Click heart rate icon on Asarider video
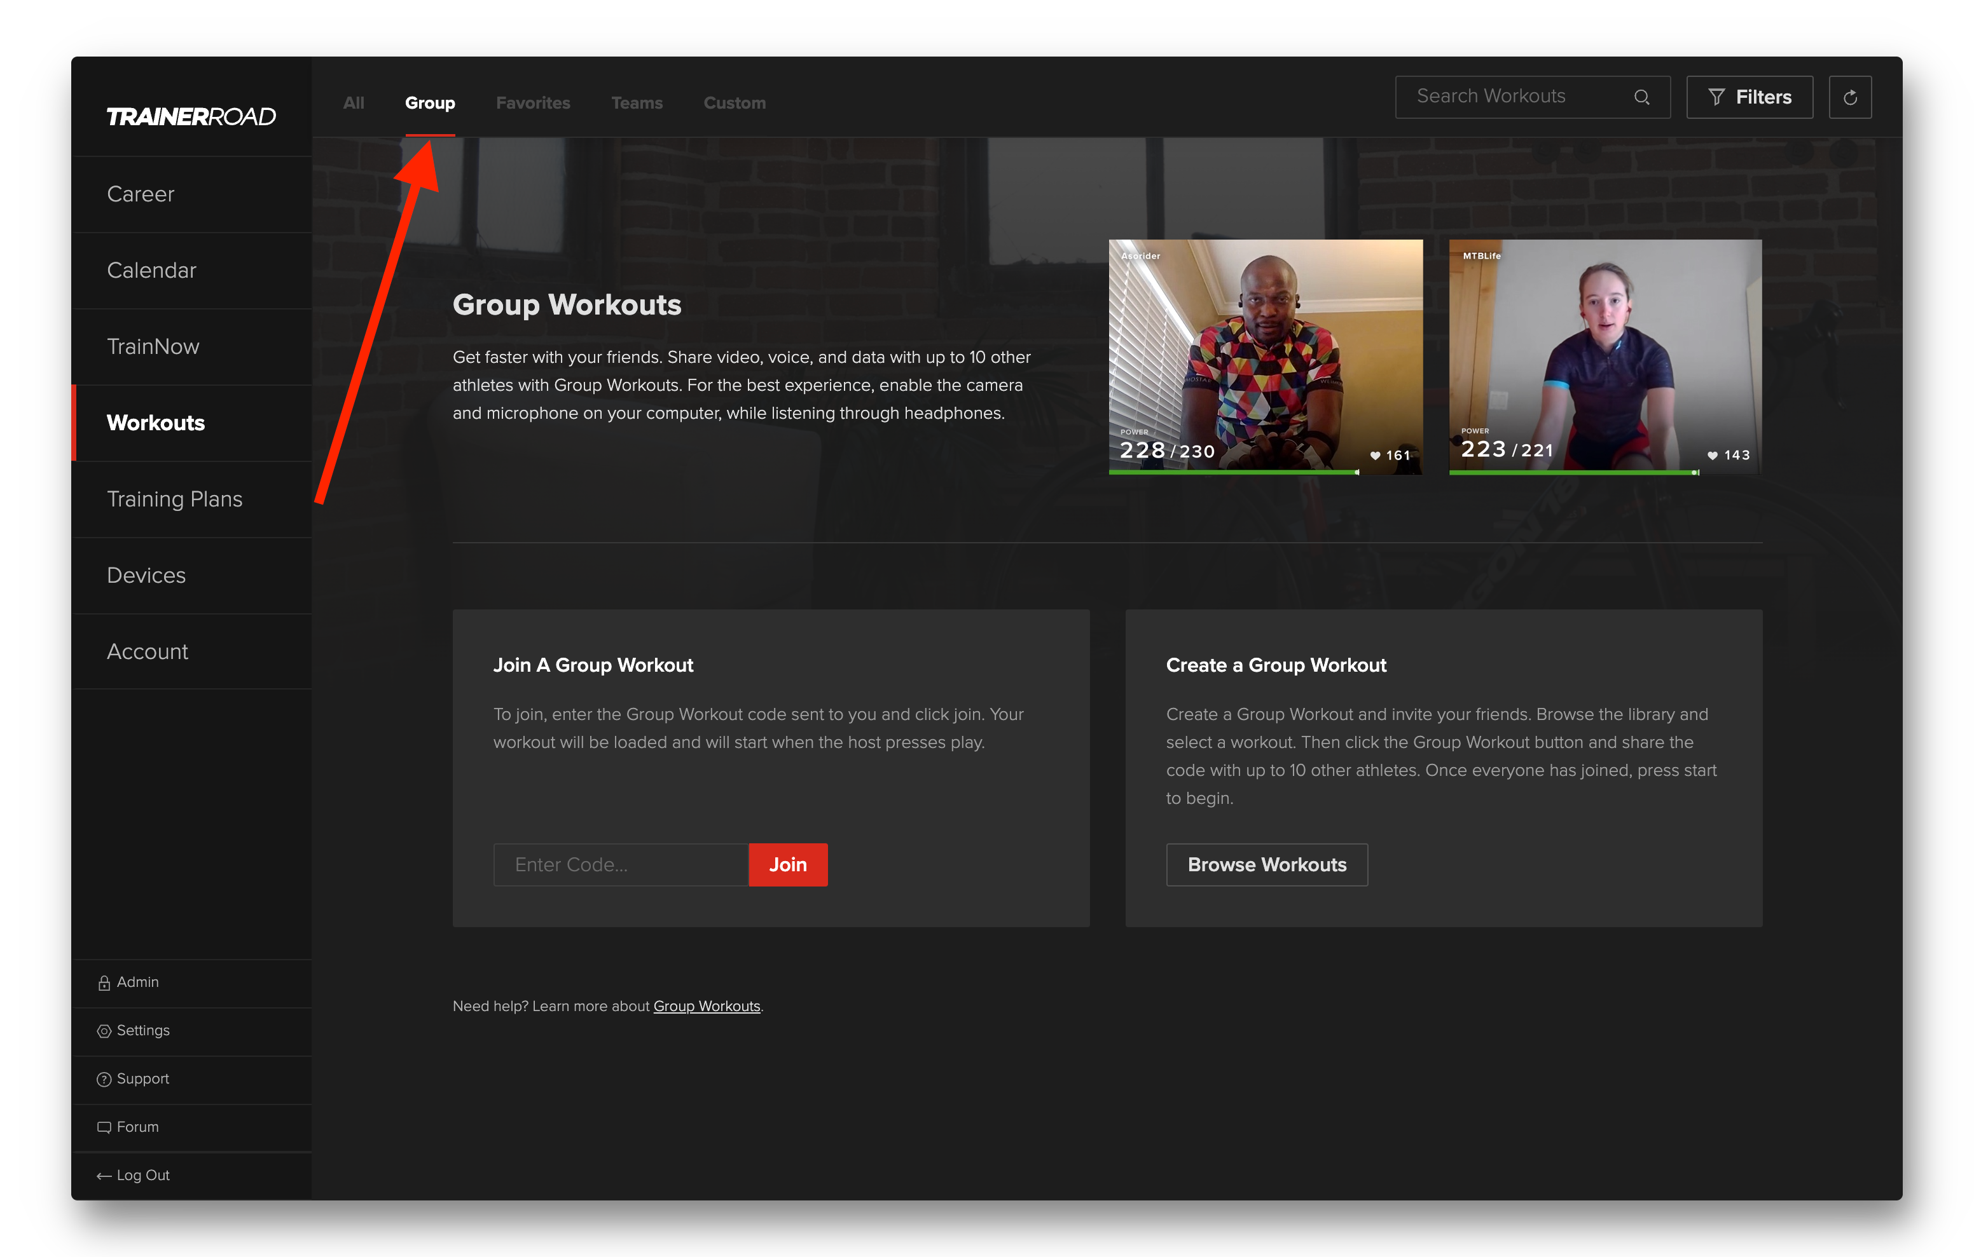The height and width of the screenshot is (1257, 1974). tap(1375, 456)
